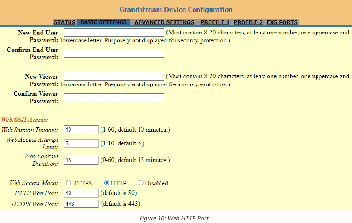
Task: Click the 'Figure 10: Web HTTP Port' caption
Action: tap(174, 218)
